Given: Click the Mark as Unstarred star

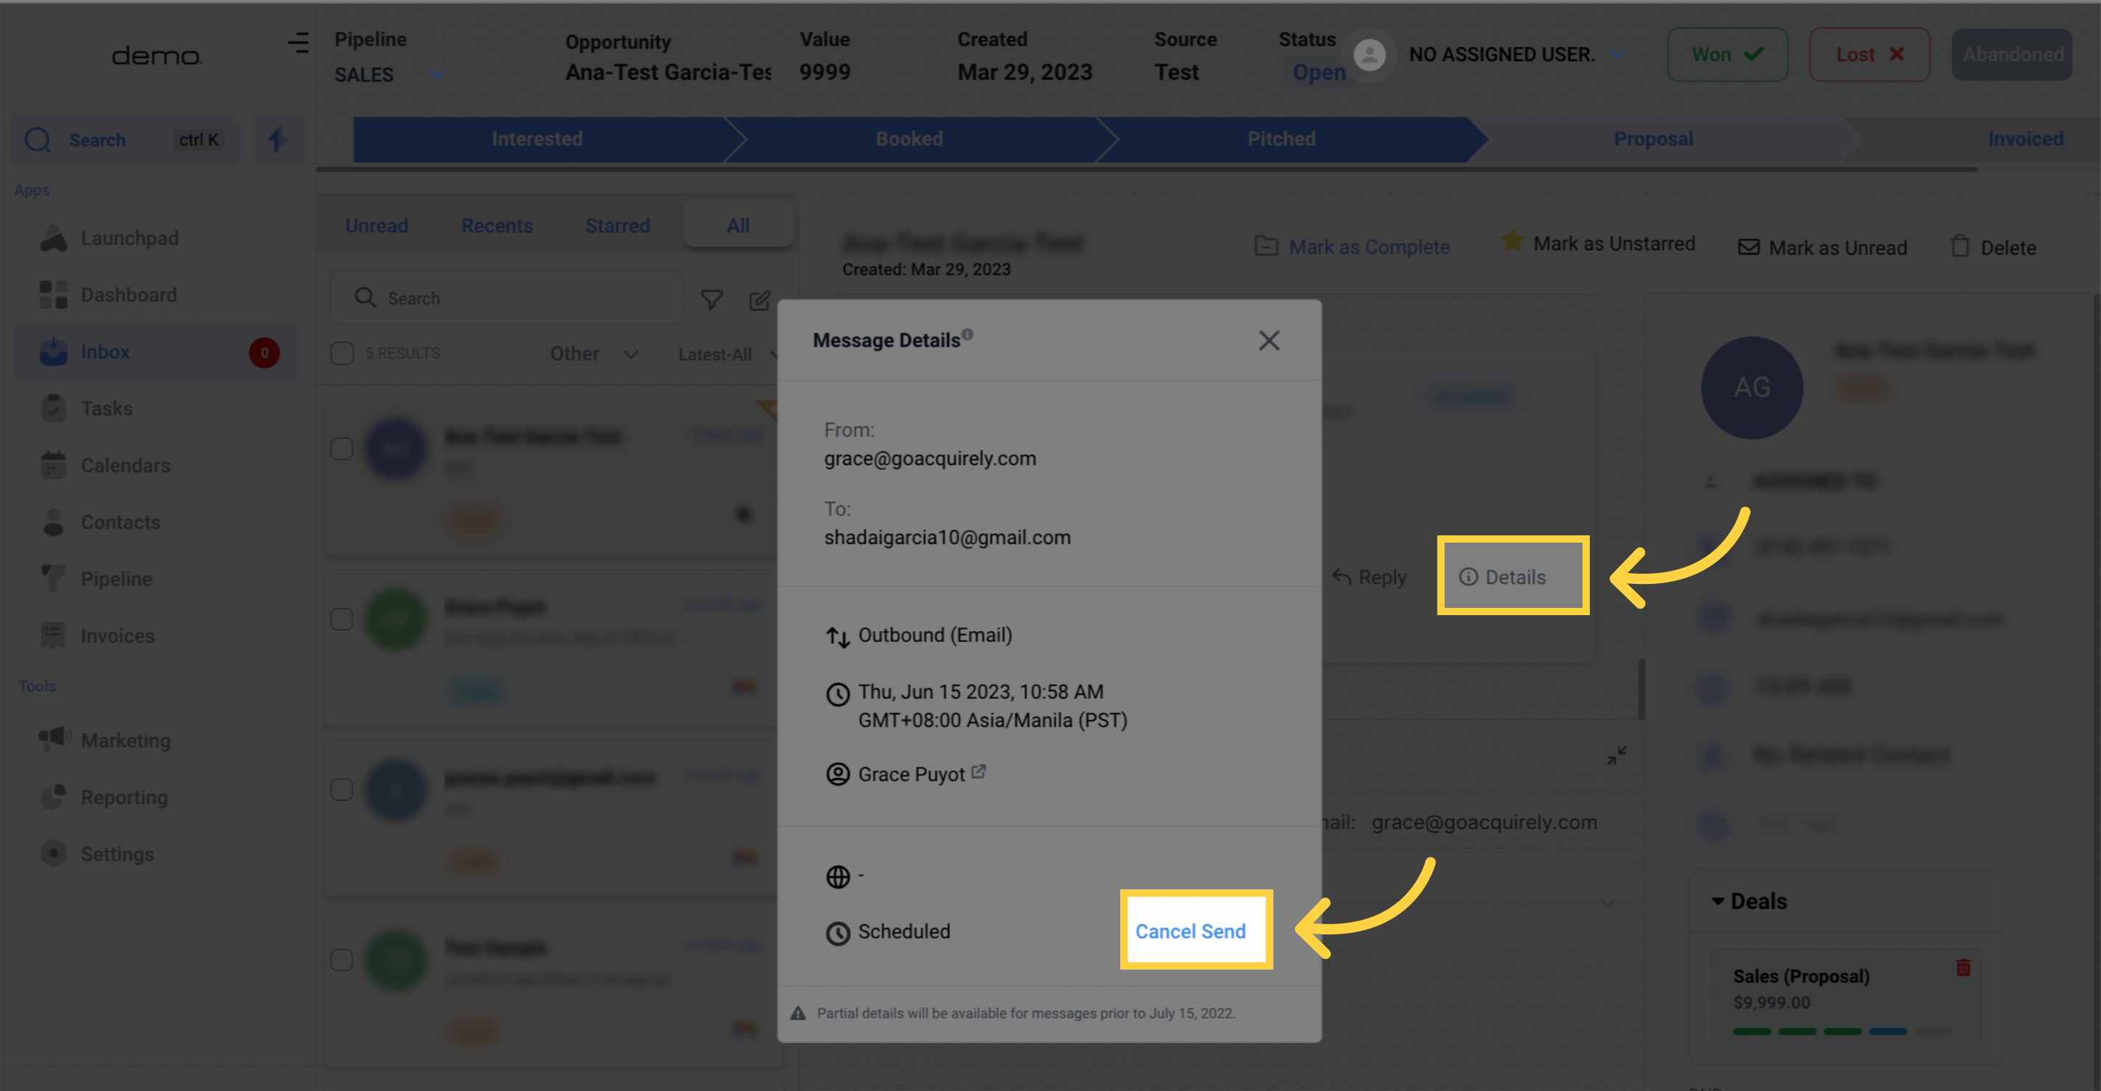Looking at the screenshot, I should 1512,241.
